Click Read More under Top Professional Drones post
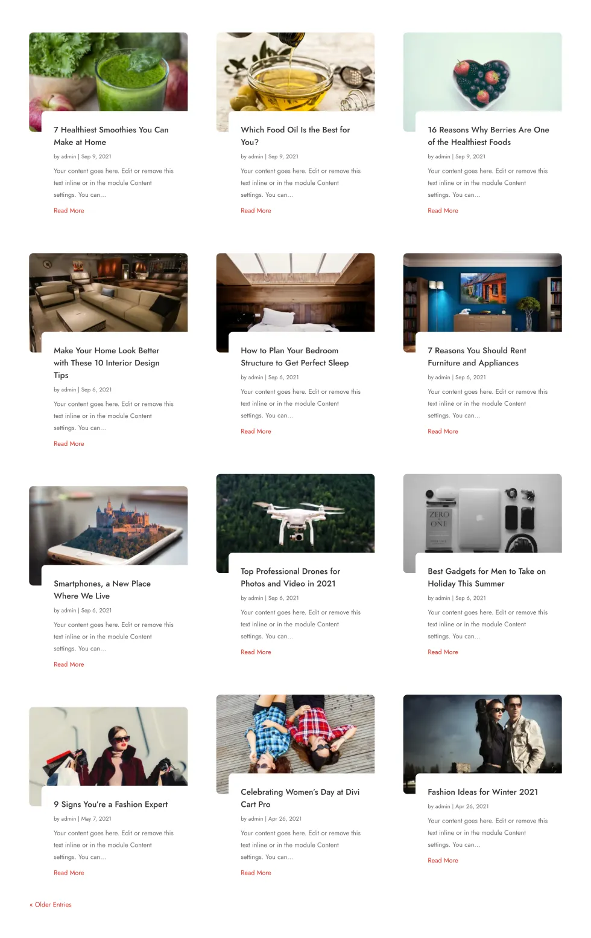Screen dimensions: 591x938 coord(256,652)
